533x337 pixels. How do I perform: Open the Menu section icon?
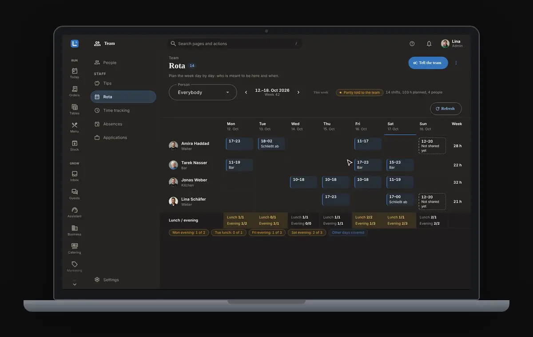[x=74, y=128]
